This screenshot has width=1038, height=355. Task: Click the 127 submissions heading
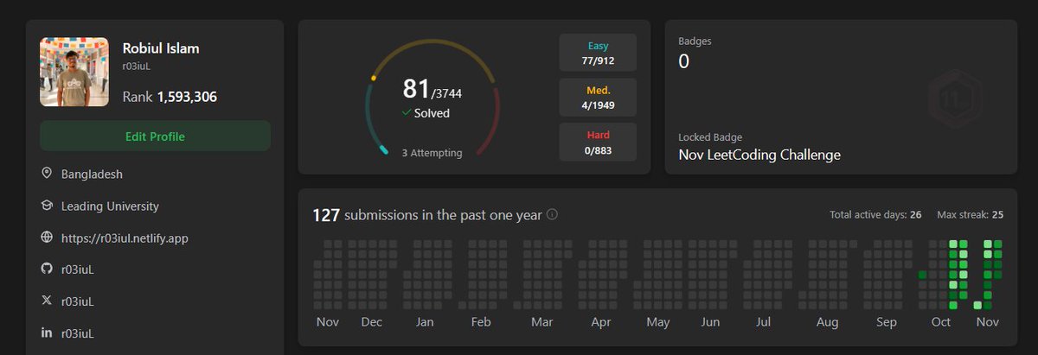(x=427, y=215)
